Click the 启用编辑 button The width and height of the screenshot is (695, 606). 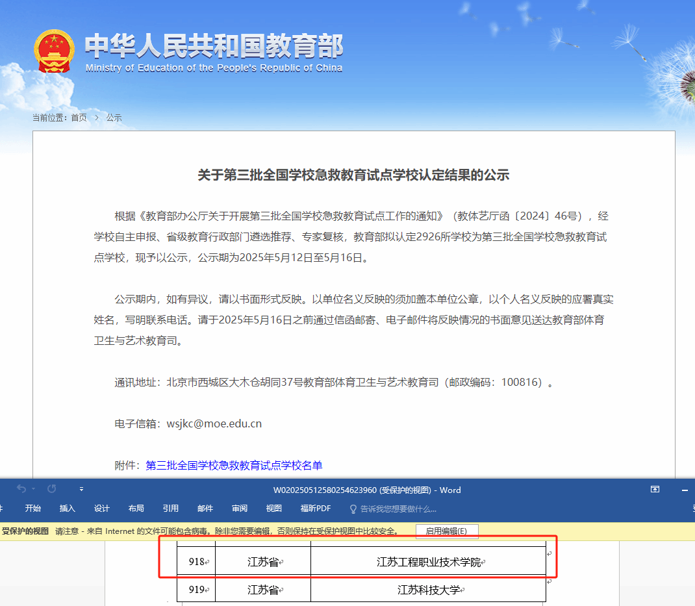pos(447,531)
